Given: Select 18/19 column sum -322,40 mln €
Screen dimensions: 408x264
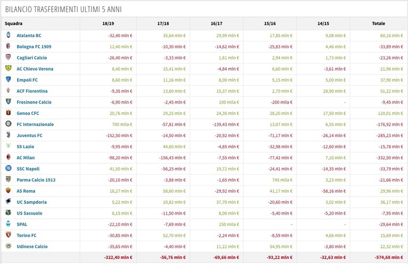Looking at the screenshot, I should click(x=118, y=258).
